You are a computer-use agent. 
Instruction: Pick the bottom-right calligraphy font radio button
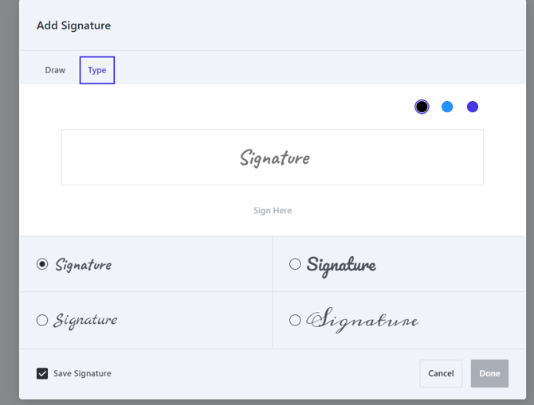(x=295, y=320)
